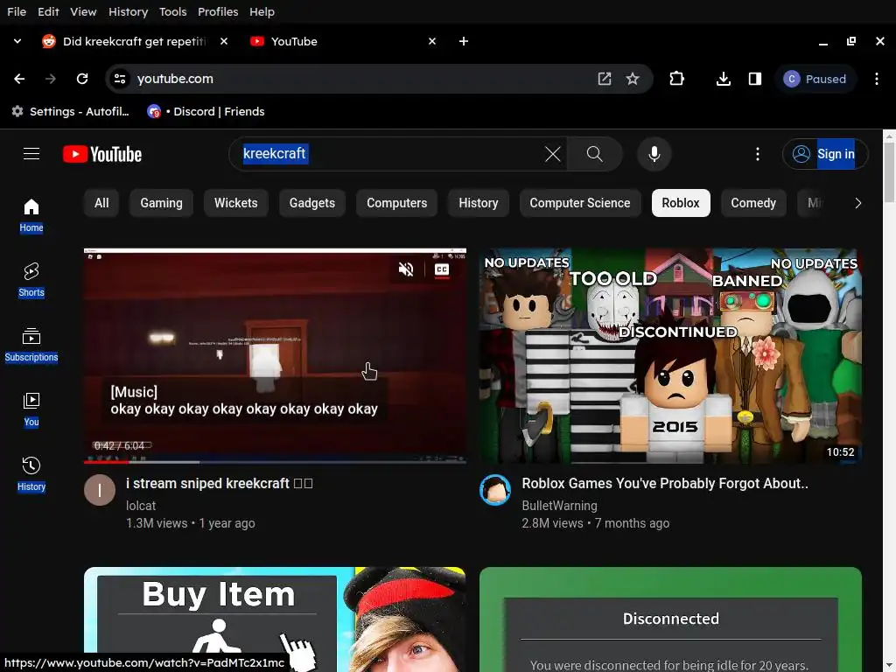
Task: Reload the current page
Action: click(x=82, y=79)
